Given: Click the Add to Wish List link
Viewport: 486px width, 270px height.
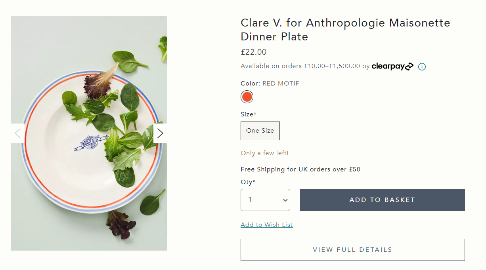Looking at the screenshot, I should 267,225.
